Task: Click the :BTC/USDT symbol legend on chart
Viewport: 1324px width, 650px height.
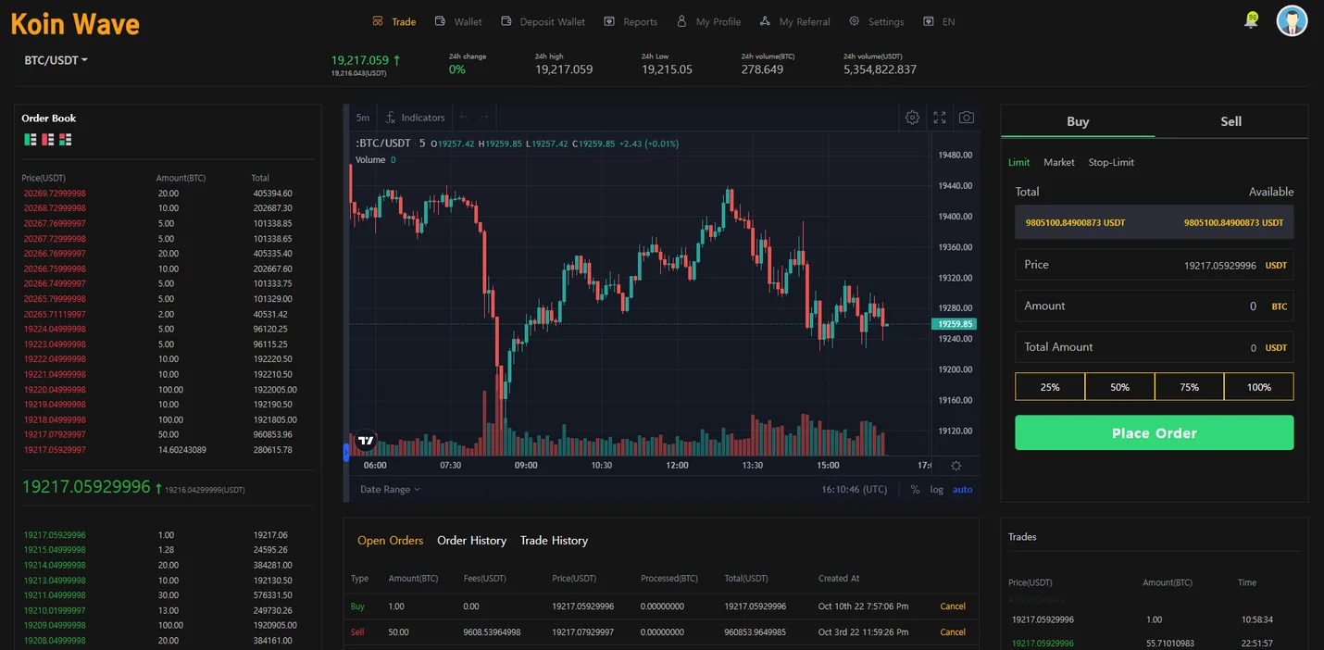Action: point(383,144)
